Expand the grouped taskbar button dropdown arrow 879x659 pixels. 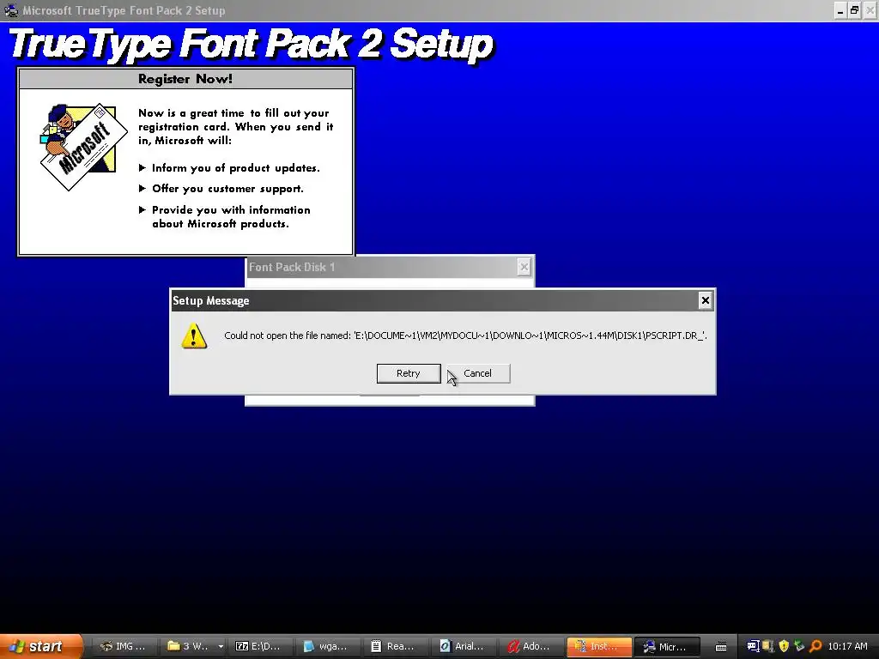221,646
